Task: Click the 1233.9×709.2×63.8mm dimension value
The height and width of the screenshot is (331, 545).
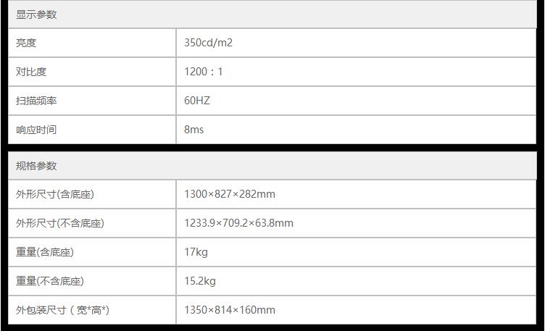Action: [x=238, y=223]
